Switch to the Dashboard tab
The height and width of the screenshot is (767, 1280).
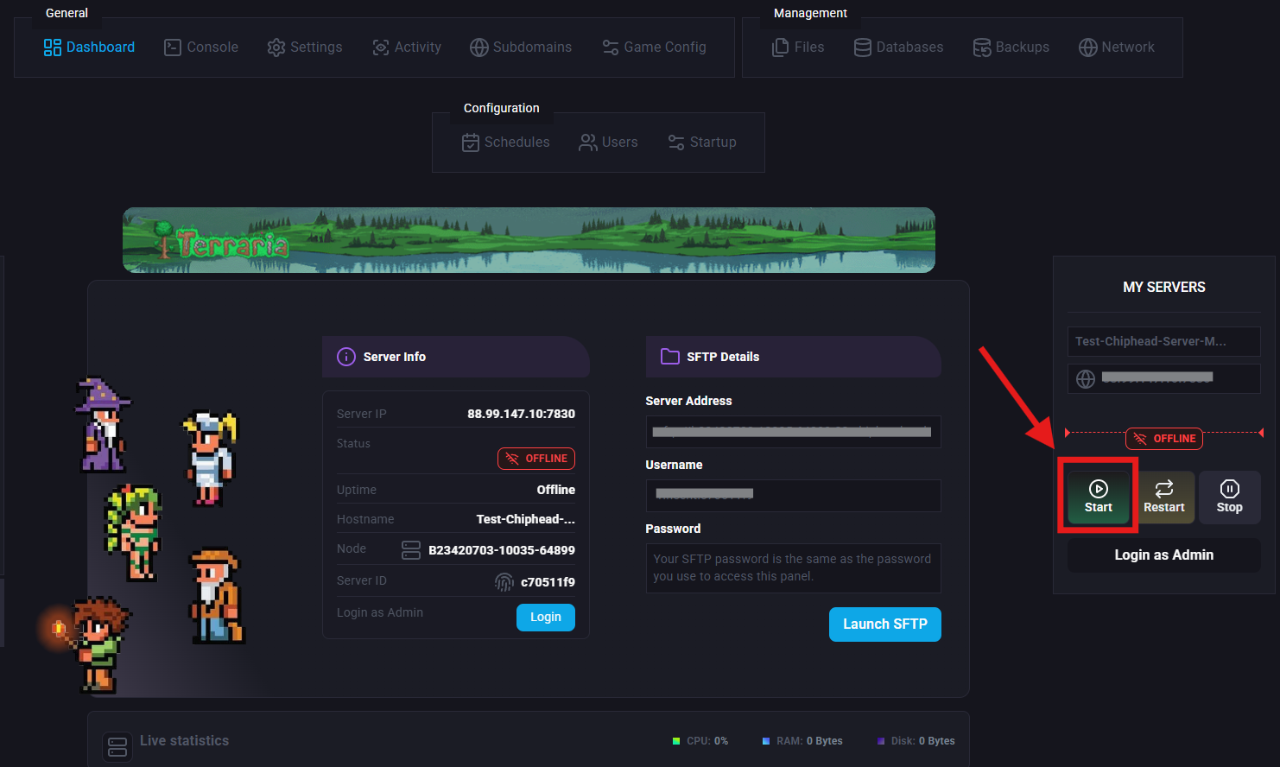click(x=89, y=48)
